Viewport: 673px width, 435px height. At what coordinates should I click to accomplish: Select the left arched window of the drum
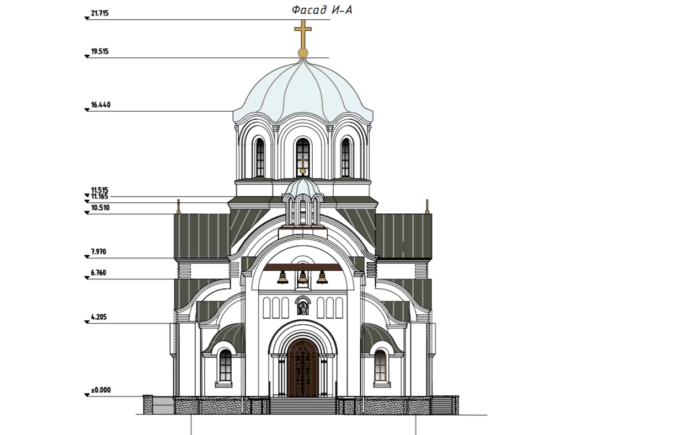click(x=259, y=157)
